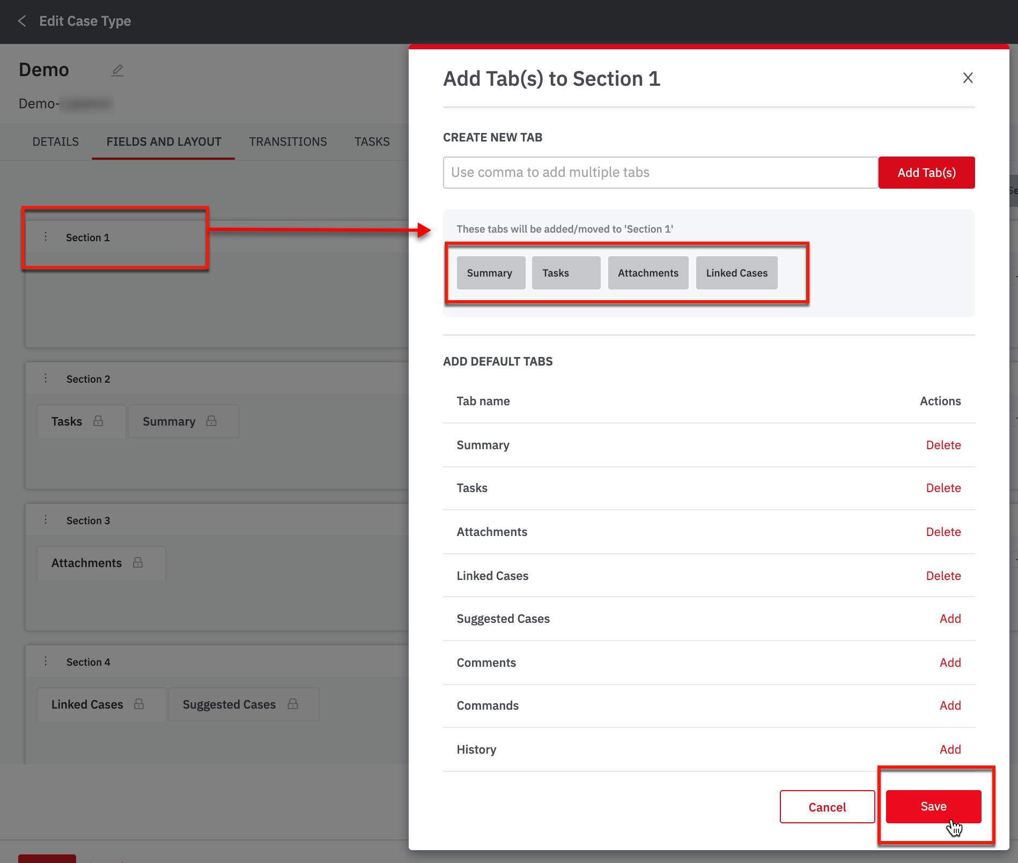Click Summary tab in Section 2
This screenshot has width=1018, height=863.
click(183, 421)
